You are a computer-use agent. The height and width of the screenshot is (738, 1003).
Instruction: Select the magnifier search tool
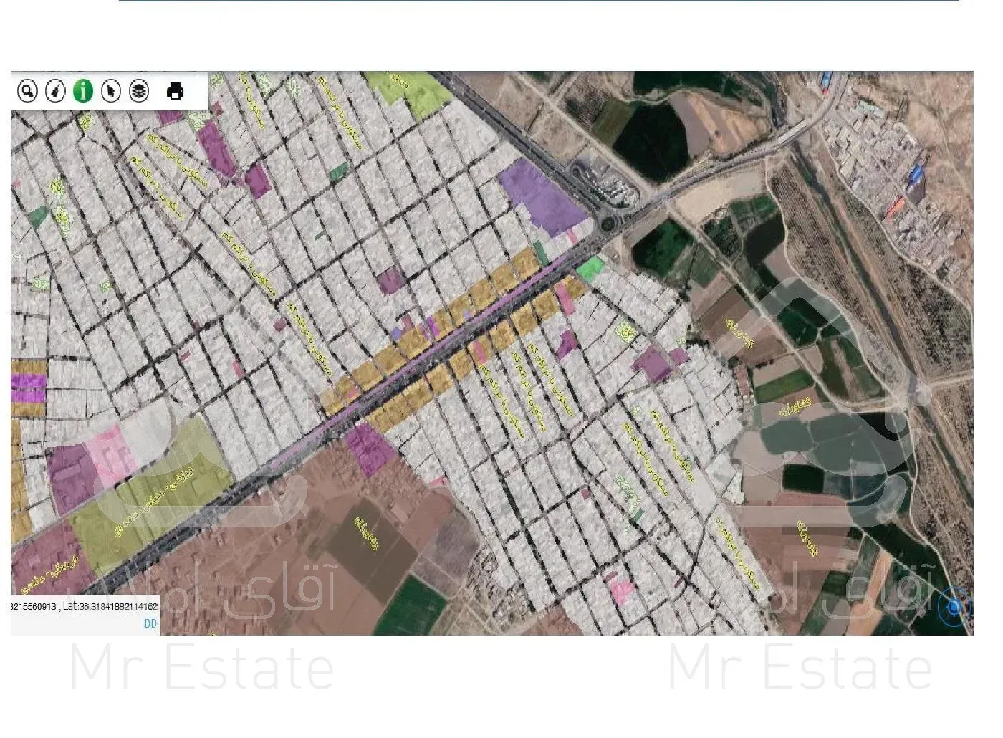(x=27, y=91)
